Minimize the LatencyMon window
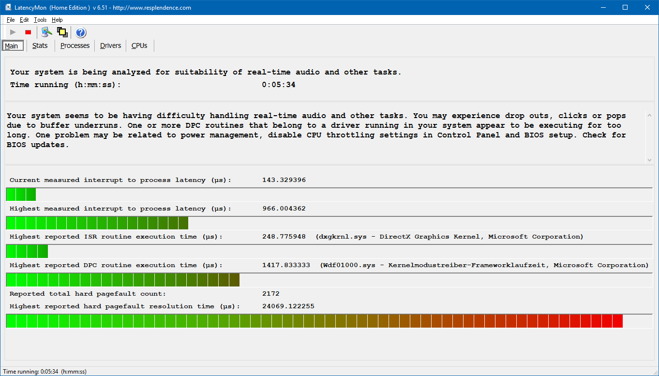This screenshot has width=659, height=376. point(603,8)
